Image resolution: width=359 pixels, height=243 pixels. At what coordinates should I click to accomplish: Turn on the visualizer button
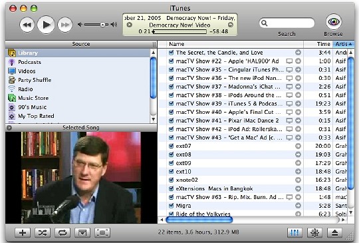[314, 233]
